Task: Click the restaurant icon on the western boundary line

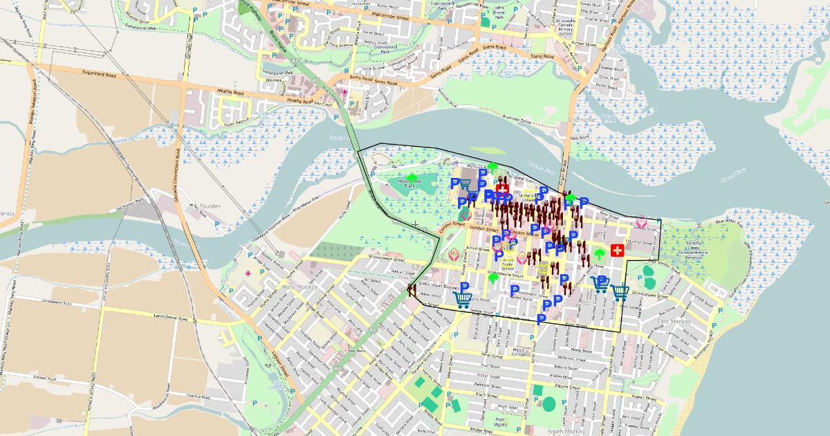Action: (x=413, y=290)
